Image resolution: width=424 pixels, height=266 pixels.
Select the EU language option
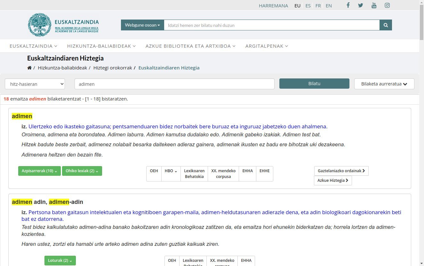(x=298, y=6)
